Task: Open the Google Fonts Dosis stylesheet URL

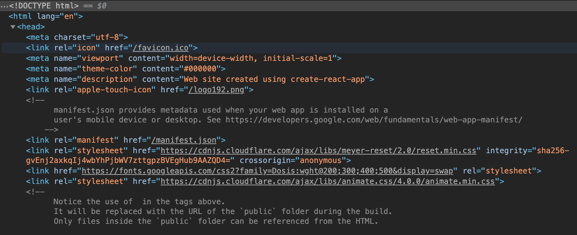Action: pyautogui.click(x=267, y=171)
